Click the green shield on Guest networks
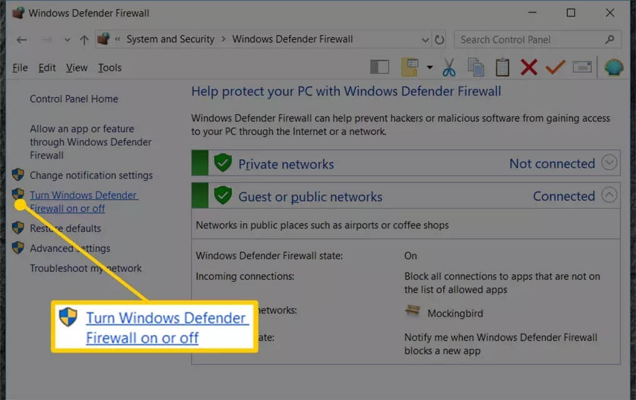Screen dimensions: 636x400 [223, 196]
